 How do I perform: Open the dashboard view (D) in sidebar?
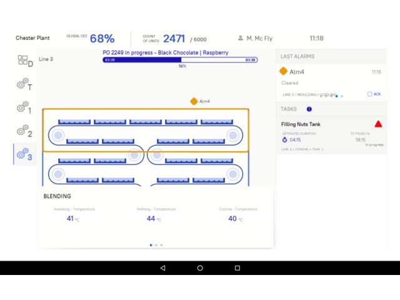pyautogui.click(x=25, y=61)
